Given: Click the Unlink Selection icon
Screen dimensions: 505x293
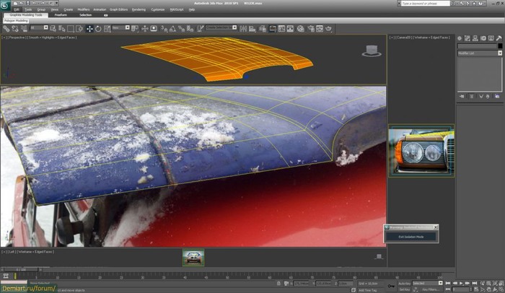Looking at the screenshot, I should pos(15,29).
